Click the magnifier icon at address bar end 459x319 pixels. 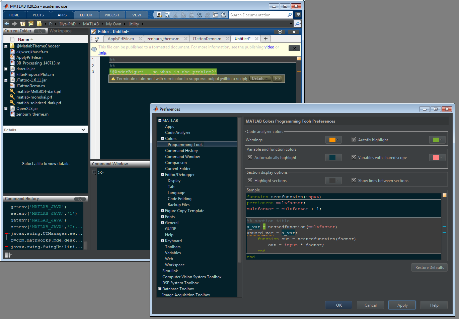tap(297, 24)
